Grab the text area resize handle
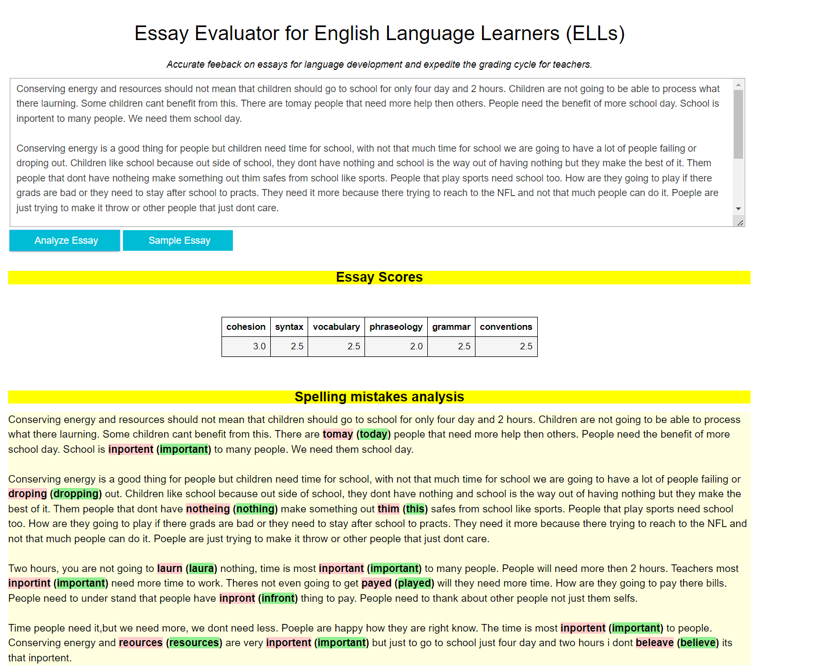This screenshot has height=670, width=834. (x=740, y=222)
